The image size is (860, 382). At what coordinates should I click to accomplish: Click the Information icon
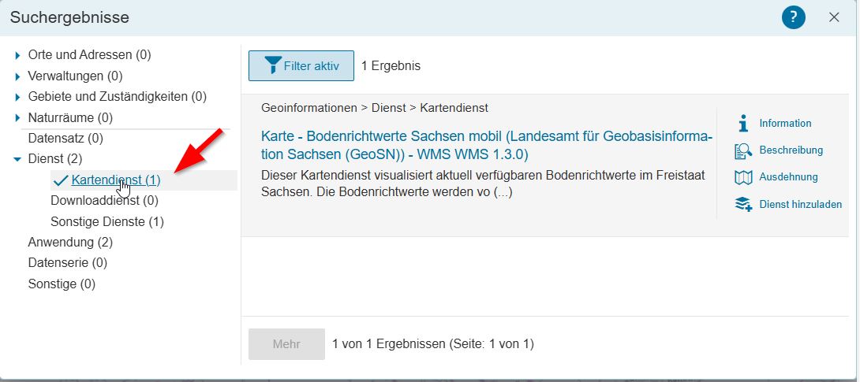[742, 123]
